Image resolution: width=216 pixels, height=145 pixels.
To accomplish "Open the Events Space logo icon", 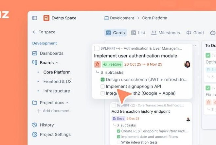I will pyautogui.click(x=46, y=18).
